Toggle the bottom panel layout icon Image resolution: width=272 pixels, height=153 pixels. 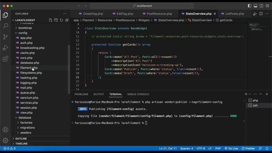coord(255,6)
